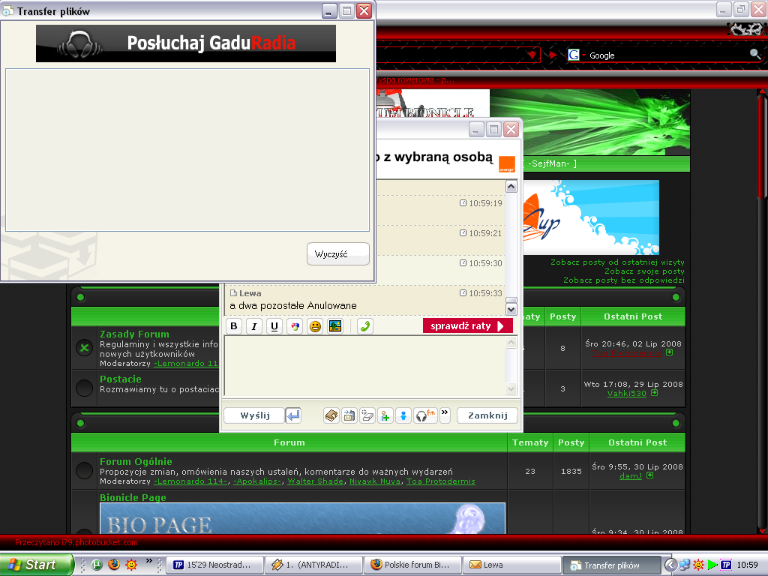Switch to Polskie forum Bi… taskbar window

click(x=413, y=565)
